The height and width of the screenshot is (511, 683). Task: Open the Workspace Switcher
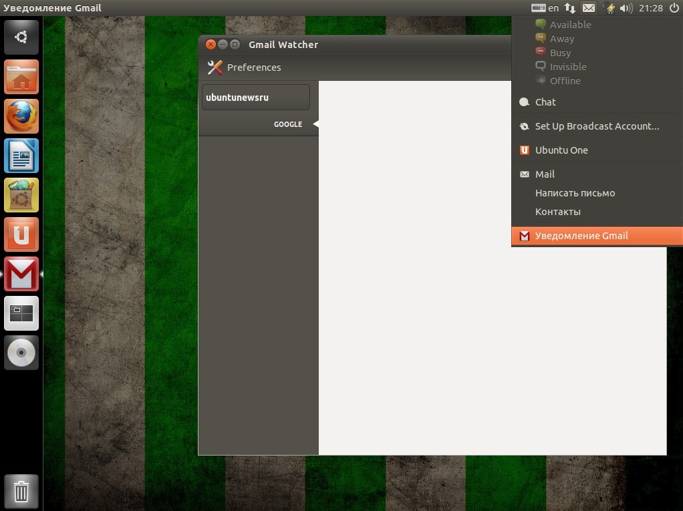pos(21,313)
